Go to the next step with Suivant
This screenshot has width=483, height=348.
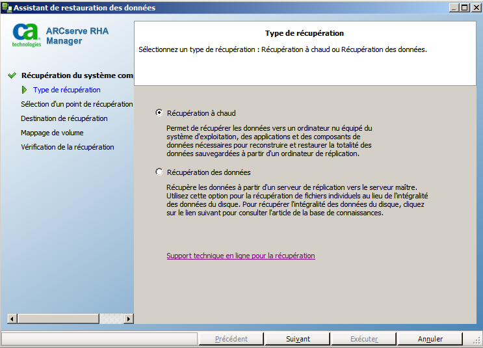(298, 339)
